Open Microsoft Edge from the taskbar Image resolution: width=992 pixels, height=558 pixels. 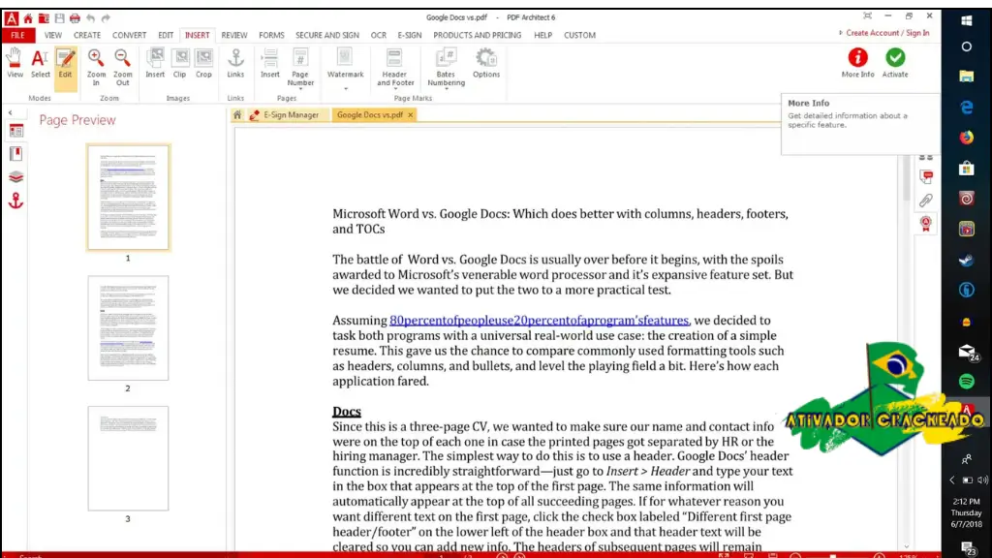[x=967, y=107]
